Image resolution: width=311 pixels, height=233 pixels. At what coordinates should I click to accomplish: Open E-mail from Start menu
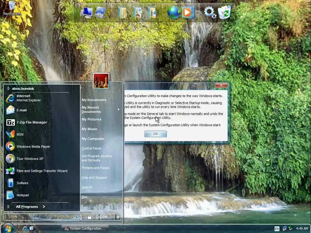click(16, 110)
